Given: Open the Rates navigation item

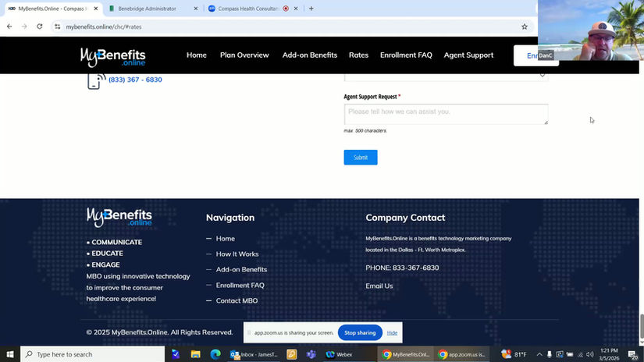Looking at the screenshot, I should tap(358, 55).
